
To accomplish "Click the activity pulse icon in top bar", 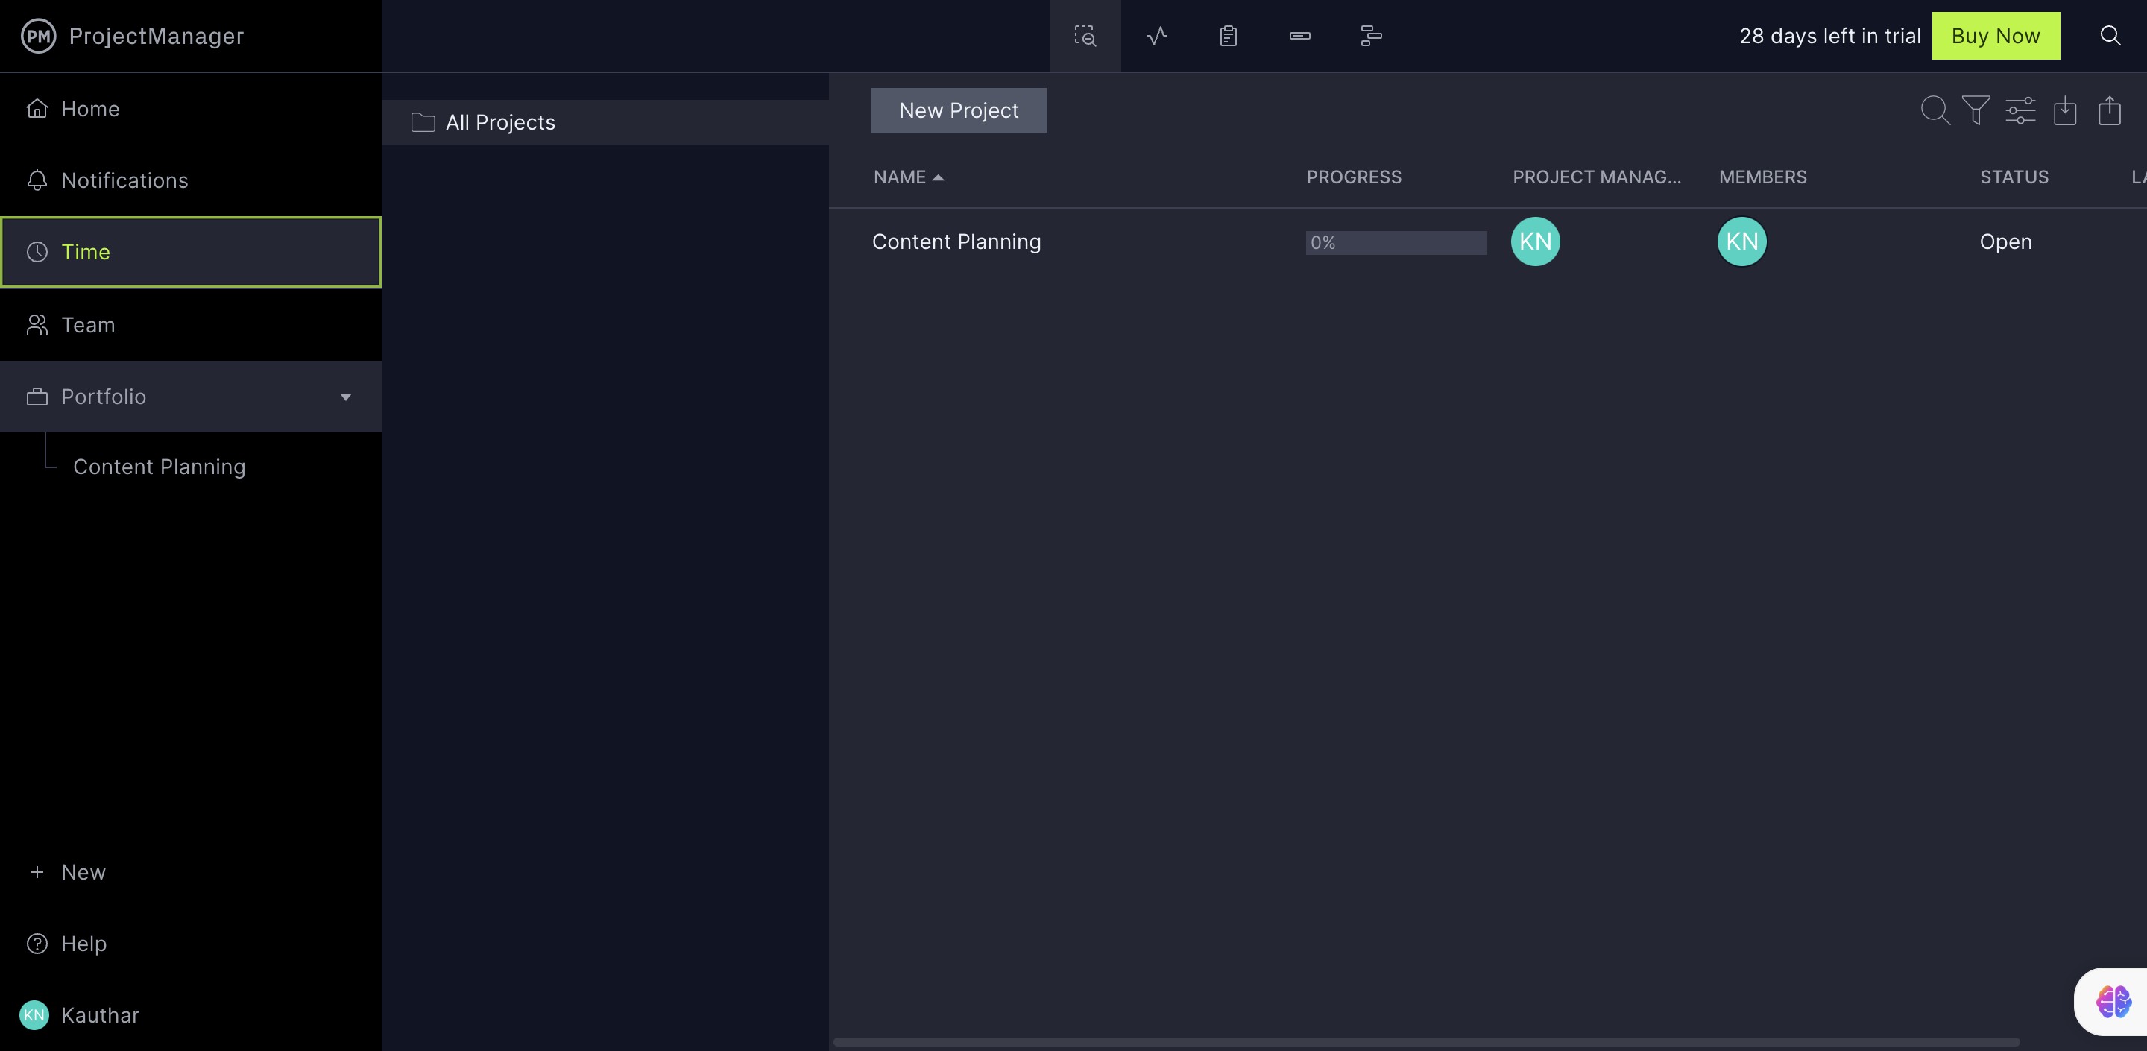I will 1156,36.
